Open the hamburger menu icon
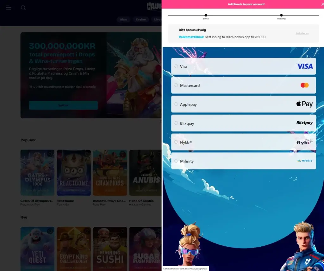The image size is (324, 271). tap(9, 8)
